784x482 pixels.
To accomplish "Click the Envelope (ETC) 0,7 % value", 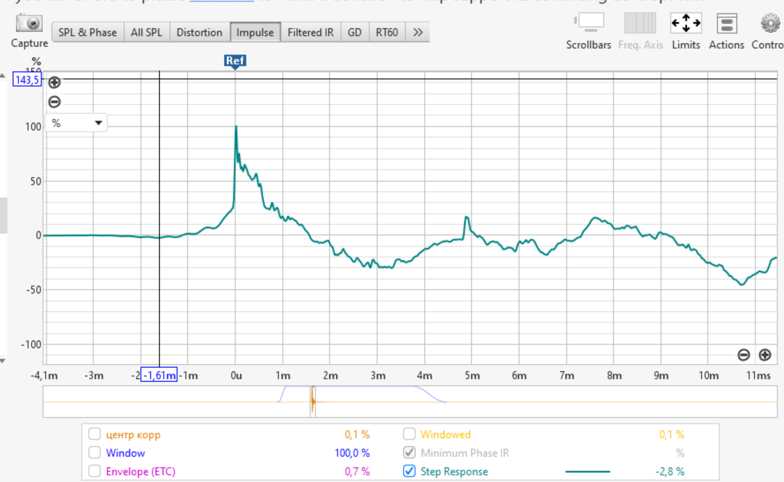I will pos(357,471).
